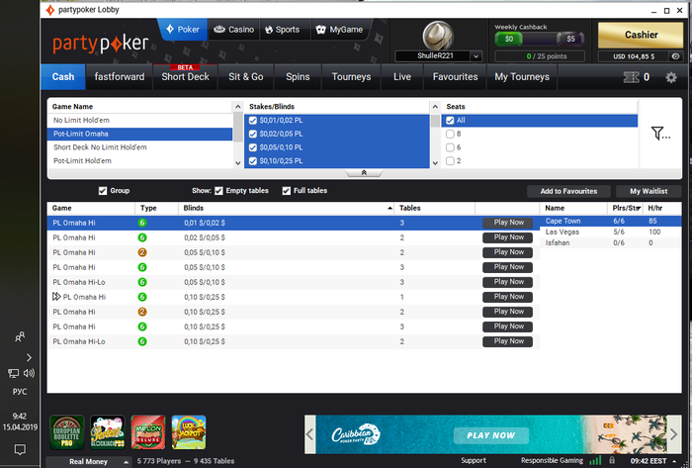Expand hidden tray icons chevron
The image size is (692, 468).
point(29,357)
